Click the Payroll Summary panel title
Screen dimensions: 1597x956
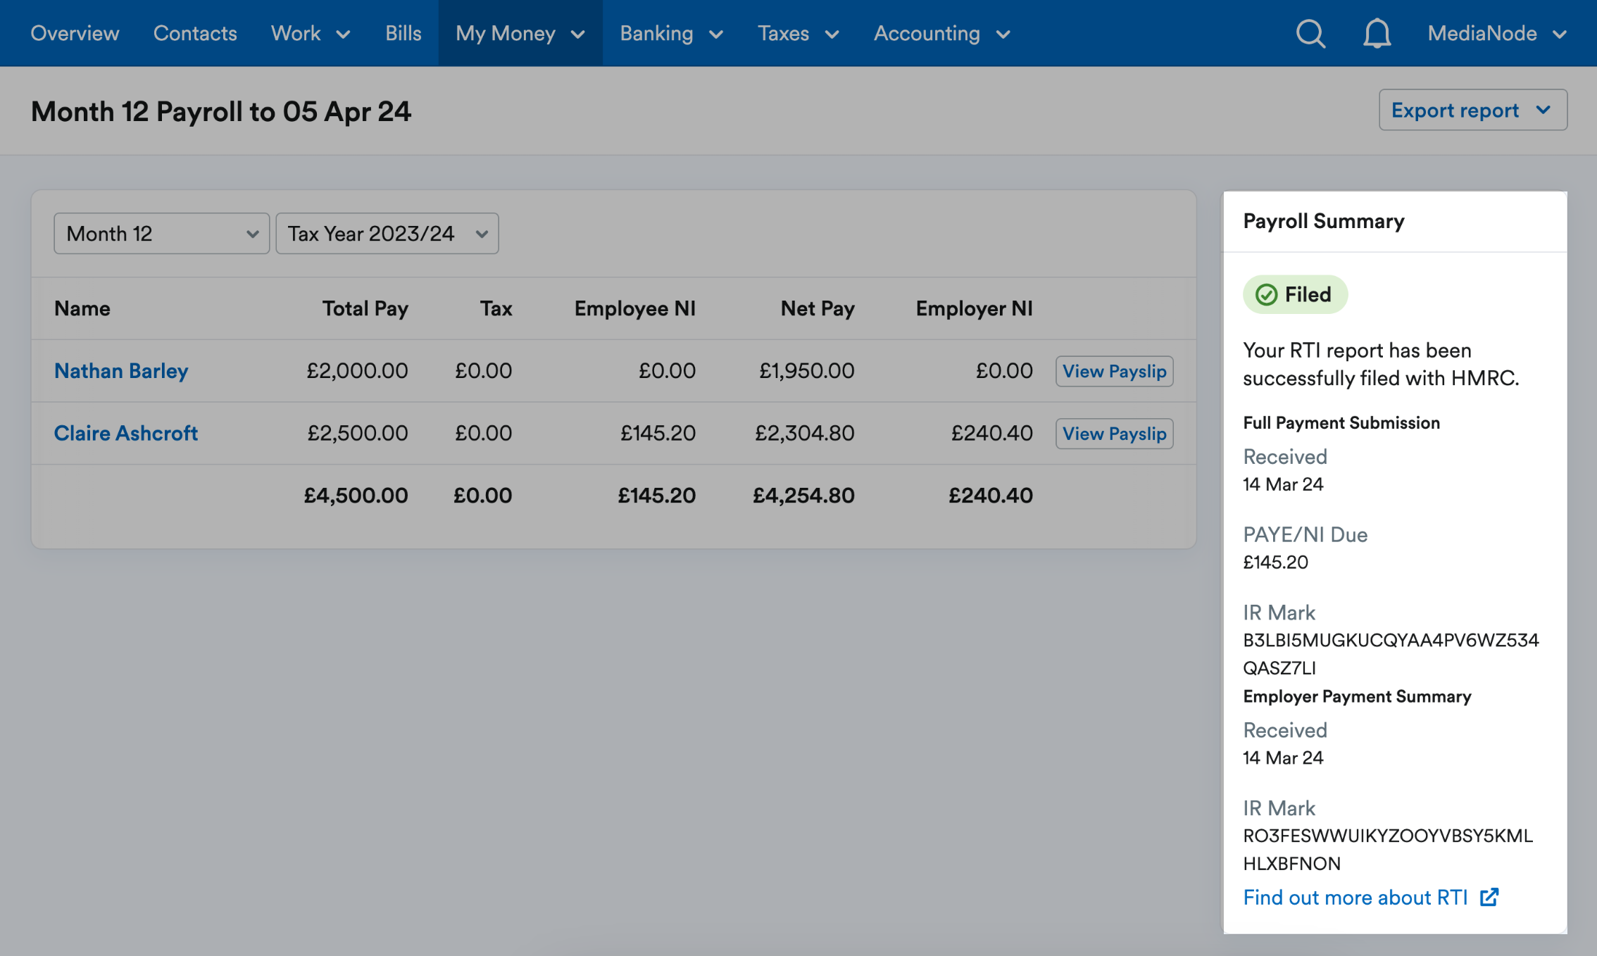[1323, 221]
